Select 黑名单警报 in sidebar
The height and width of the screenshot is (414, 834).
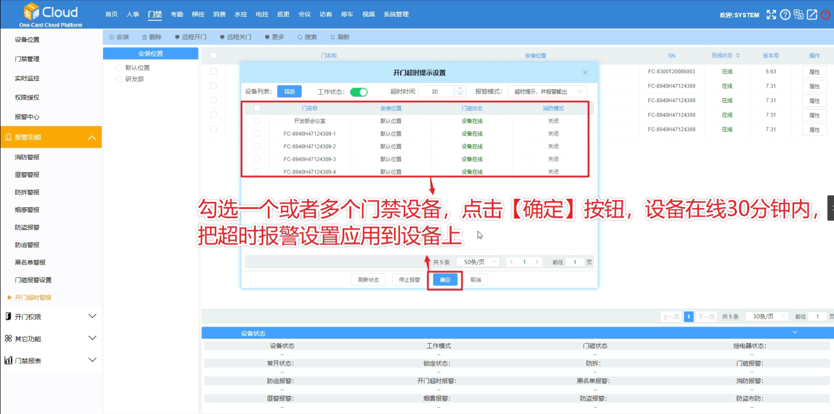click(x=30, y=262)
